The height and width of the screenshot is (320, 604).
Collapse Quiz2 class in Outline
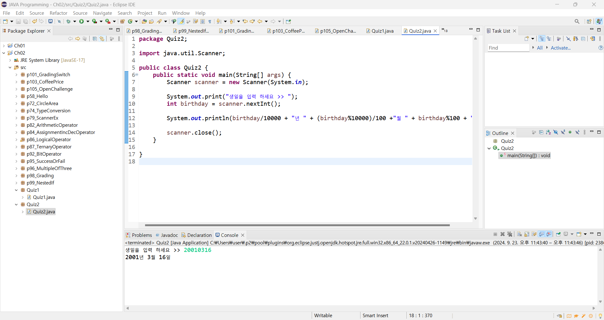point(489,148)
